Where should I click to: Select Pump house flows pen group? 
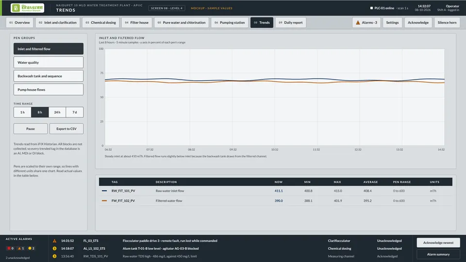pyautogui.click(x=49, y=89)
